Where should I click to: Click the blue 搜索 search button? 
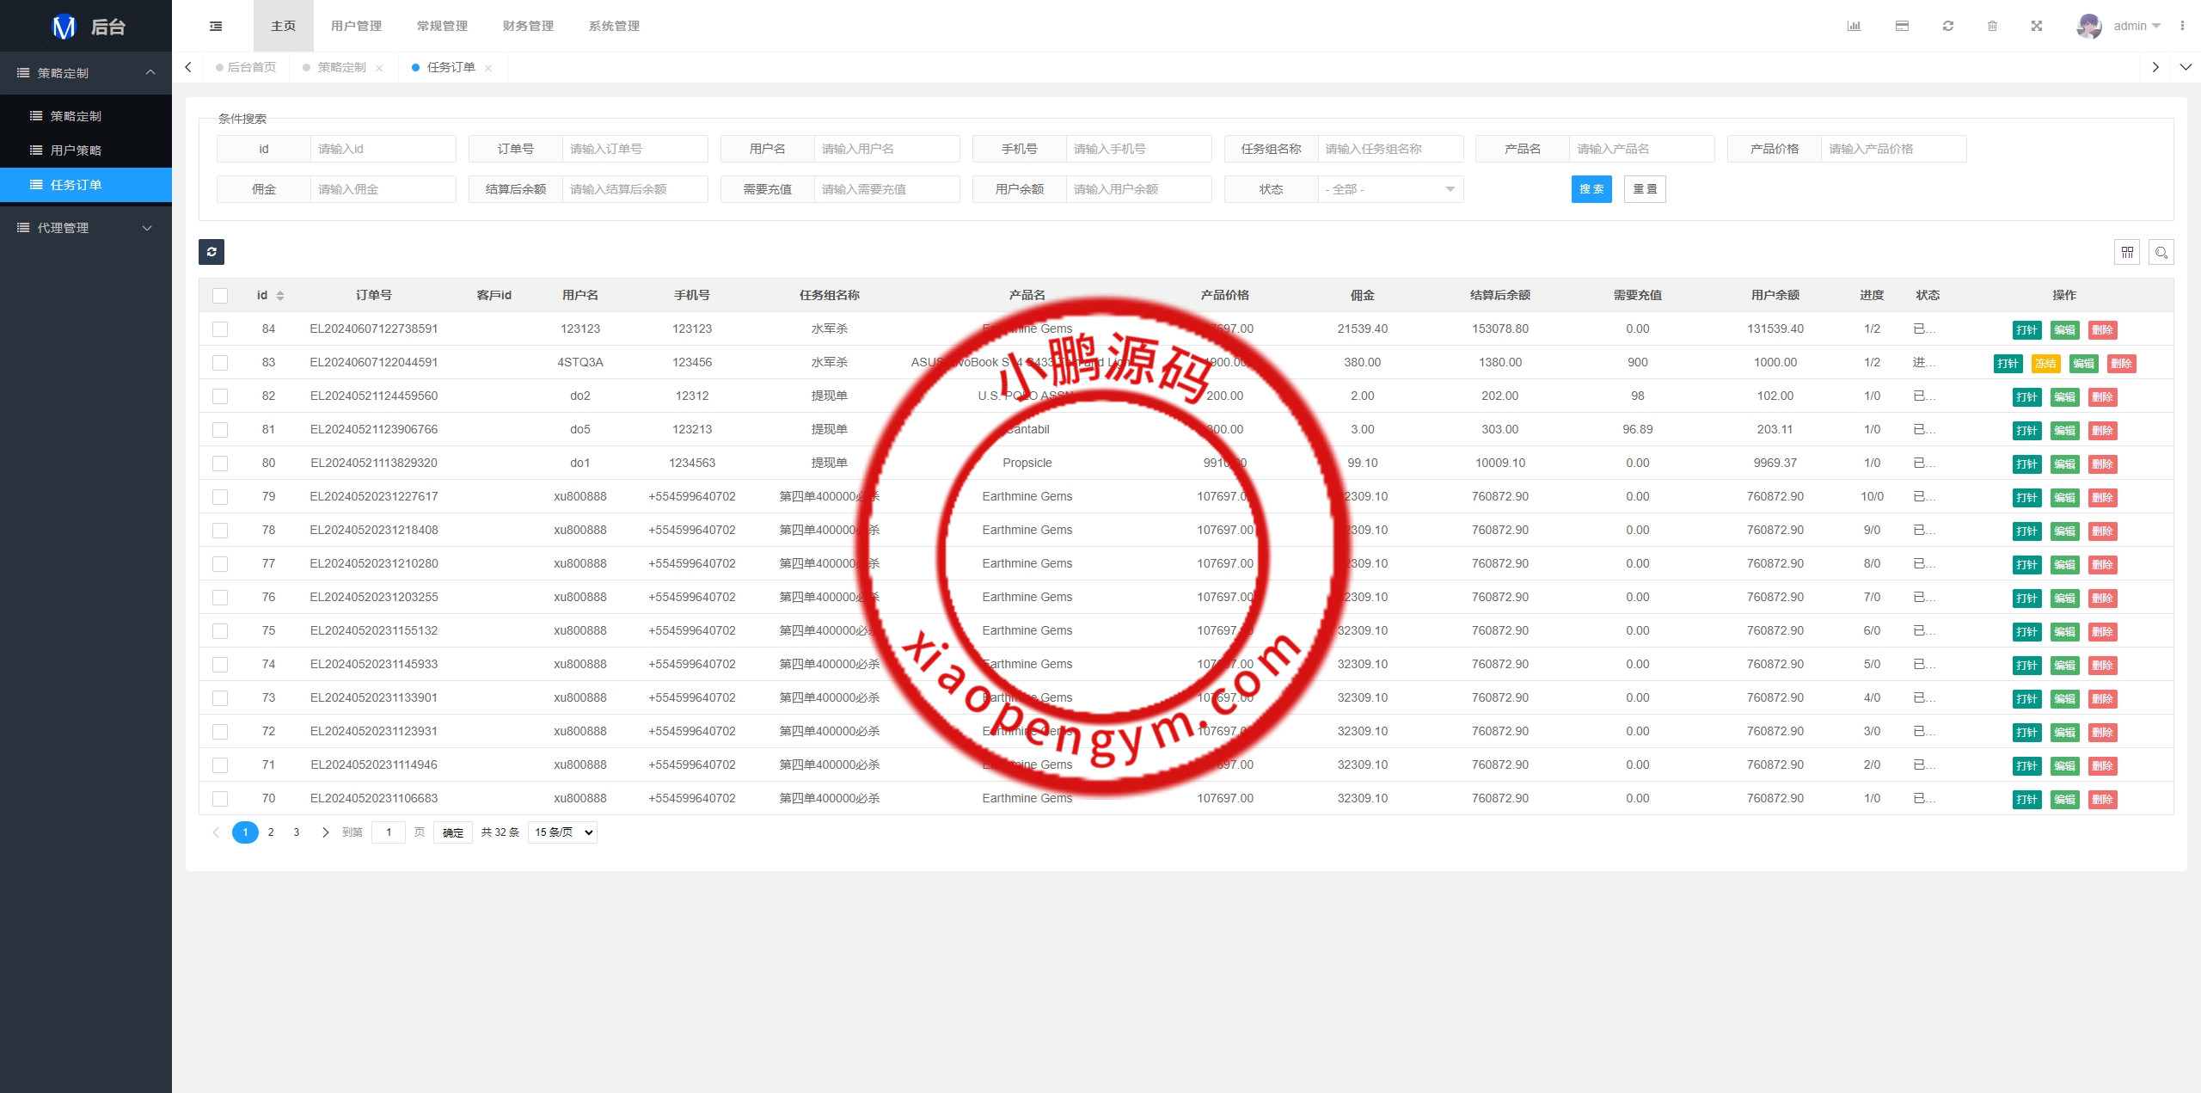pyautogui.click(x=1591, y=189)
